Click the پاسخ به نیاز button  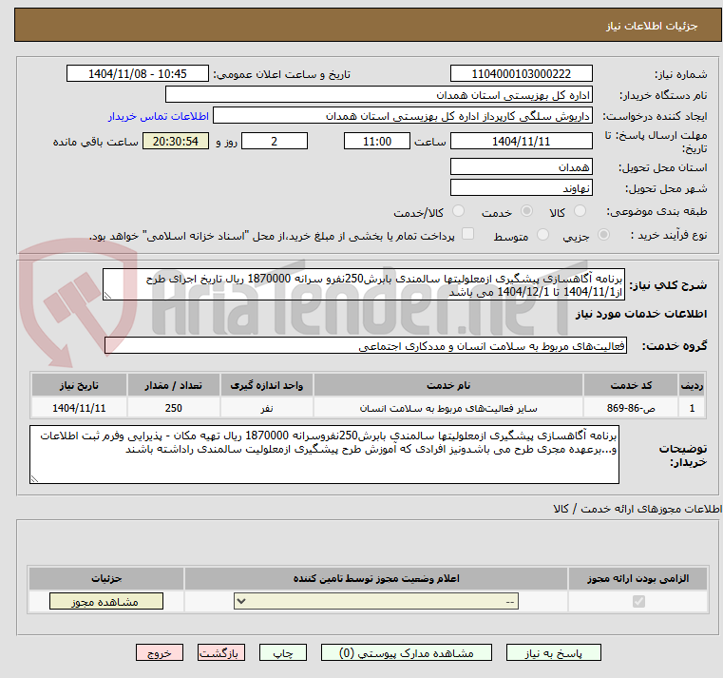pyautogui.click(x=553, y=652)
